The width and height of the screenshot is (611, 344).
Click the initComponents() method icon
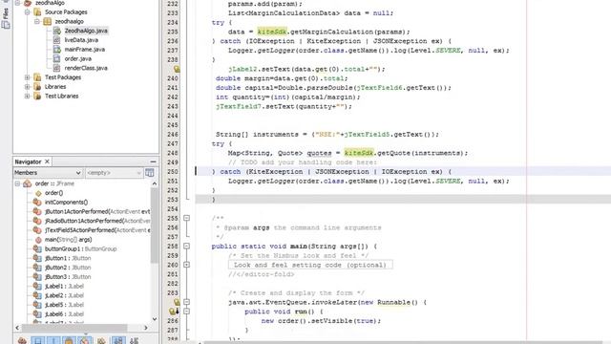pyautogui.click(x=37, y=202)
